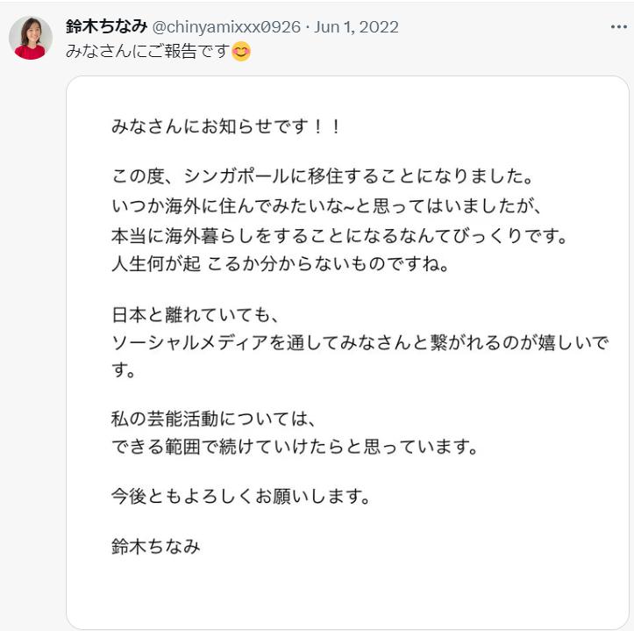Click the 鈴木ちなみ signature ending the letter

pyautogui.click(x=156, y=546)
